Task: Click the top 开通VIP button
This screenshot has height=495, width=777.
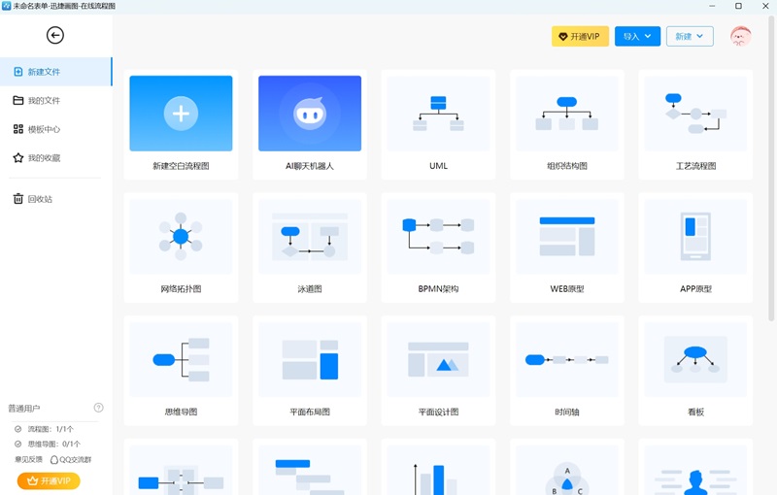Action: pos(580,36)
